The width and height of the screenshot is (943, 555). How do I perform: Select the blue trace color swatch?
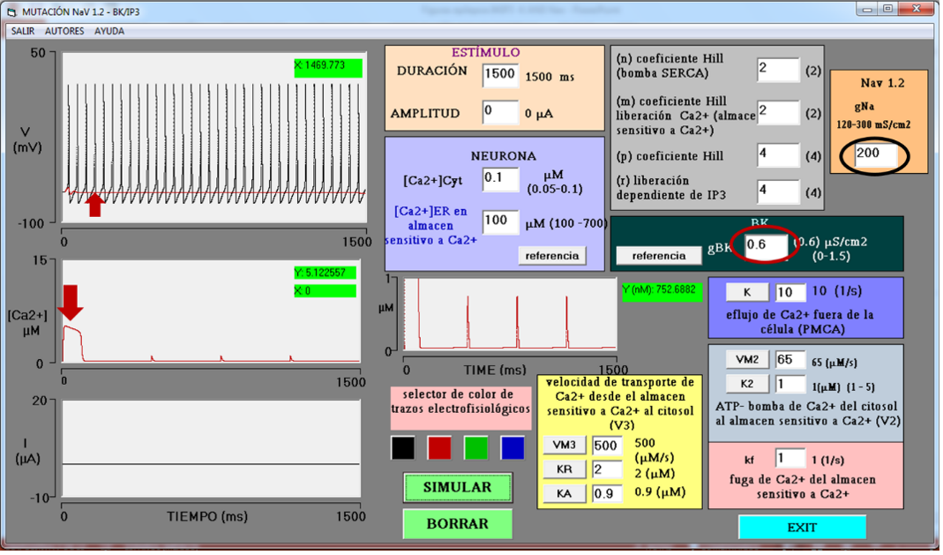tap(513, 447)
